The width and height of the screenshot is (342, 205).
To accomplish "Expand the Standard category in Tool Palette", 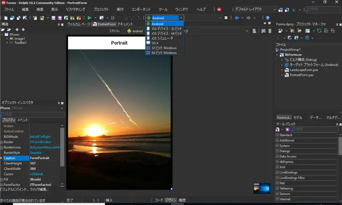I will click(277, 135).
